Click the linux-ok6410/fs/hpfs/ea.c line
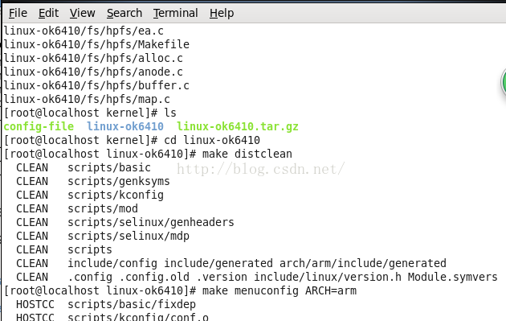Image resolution: width=506 pixels, height=321 pixels. coord(84,31)
